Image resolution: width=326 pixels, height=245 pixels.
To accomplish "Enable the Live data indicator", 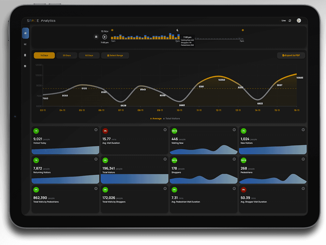I will 283,20.
